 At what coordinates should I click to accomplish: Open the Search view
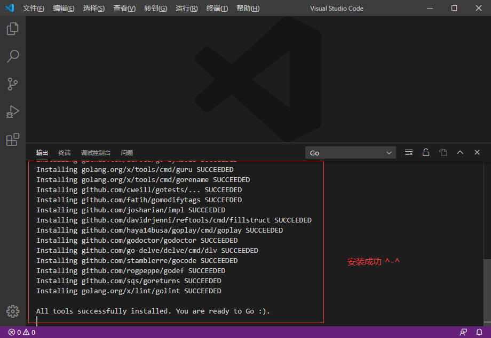coord(13,56)
